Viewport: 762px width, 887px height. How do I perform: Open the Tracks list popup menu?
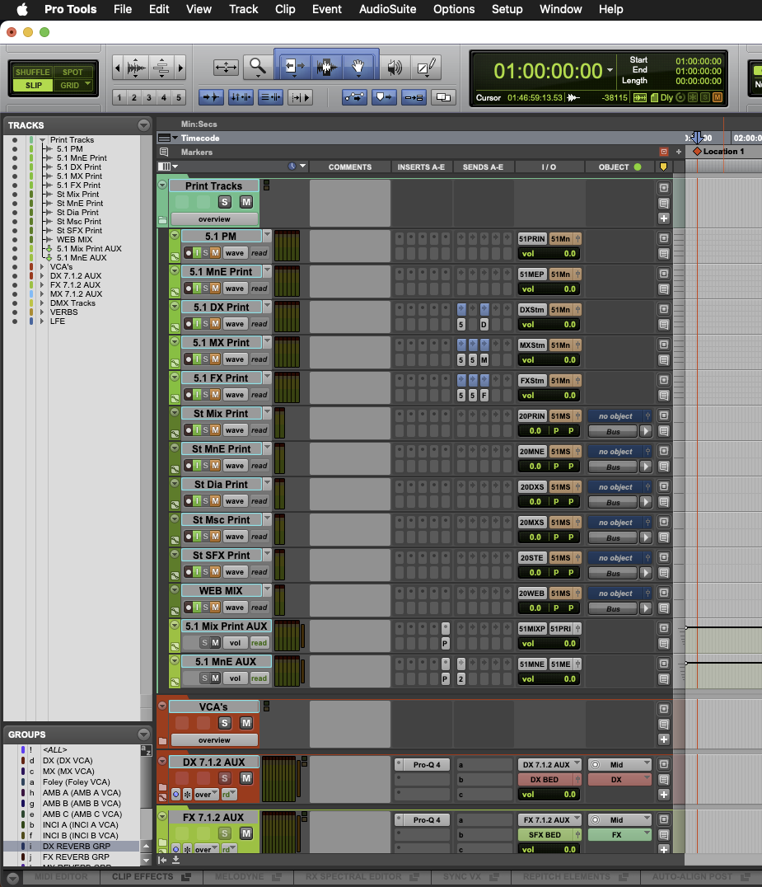[x=143, y=125]
